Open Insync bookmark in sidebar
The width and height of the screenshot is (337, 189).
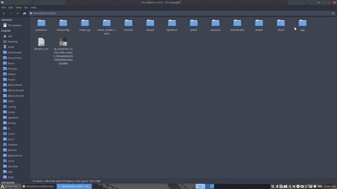(x=12, y=79)
